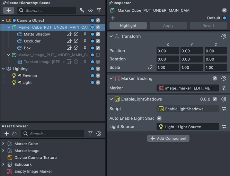The image size is (230, 176).
Task: Click the picker icon beside Marker field
Action: point(224,88)
